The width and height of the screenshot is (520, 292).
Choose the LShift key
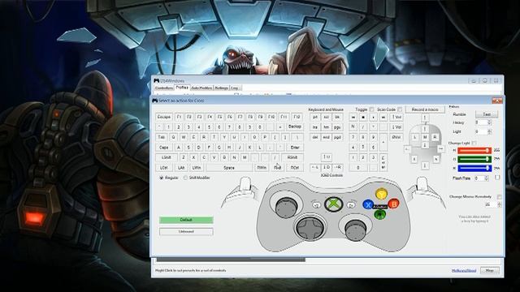coord(167,157)
